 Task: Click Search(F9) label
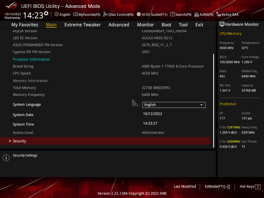183,14
